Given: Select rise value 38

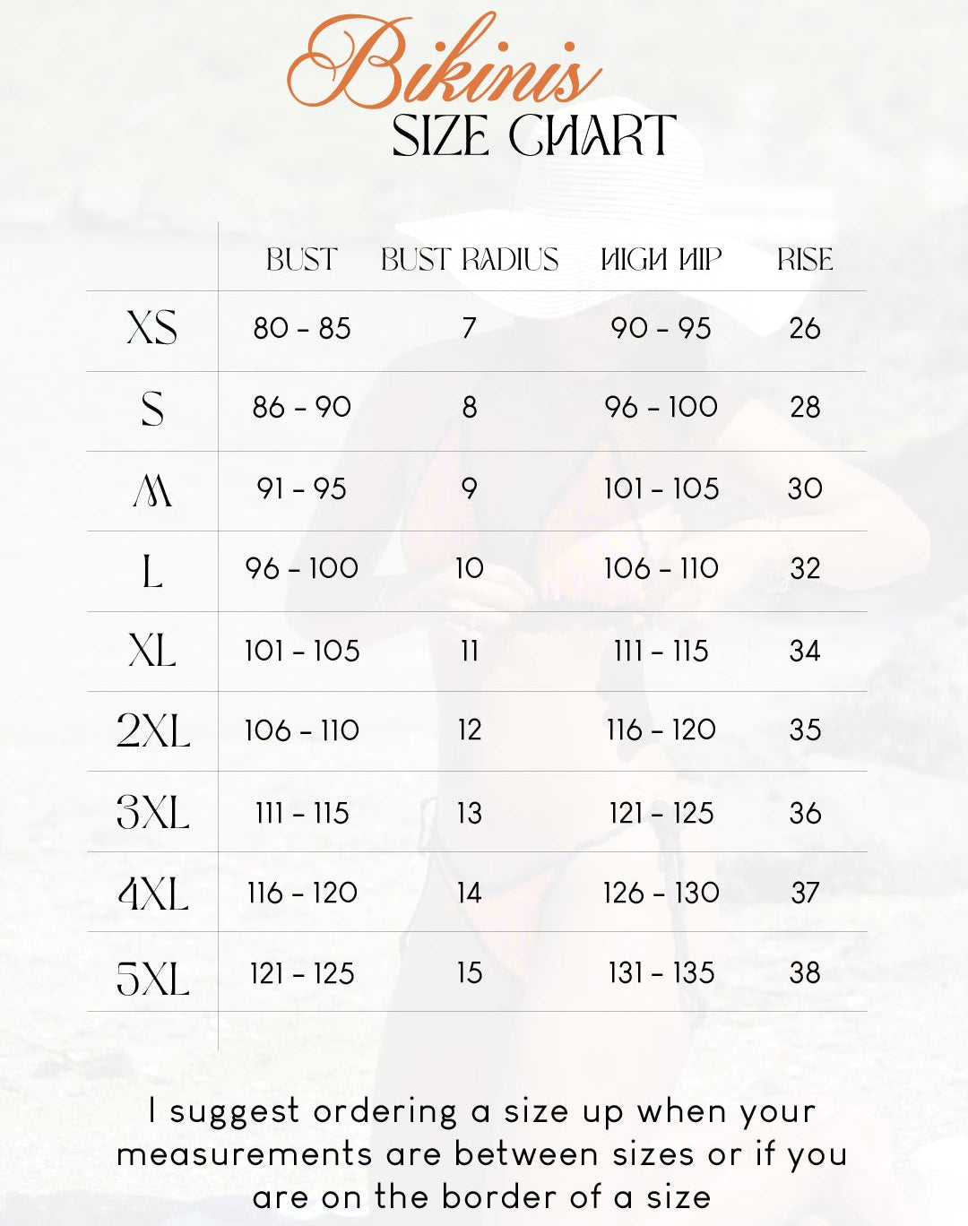Looking at the screenshot, I should (x=805, y=972).
